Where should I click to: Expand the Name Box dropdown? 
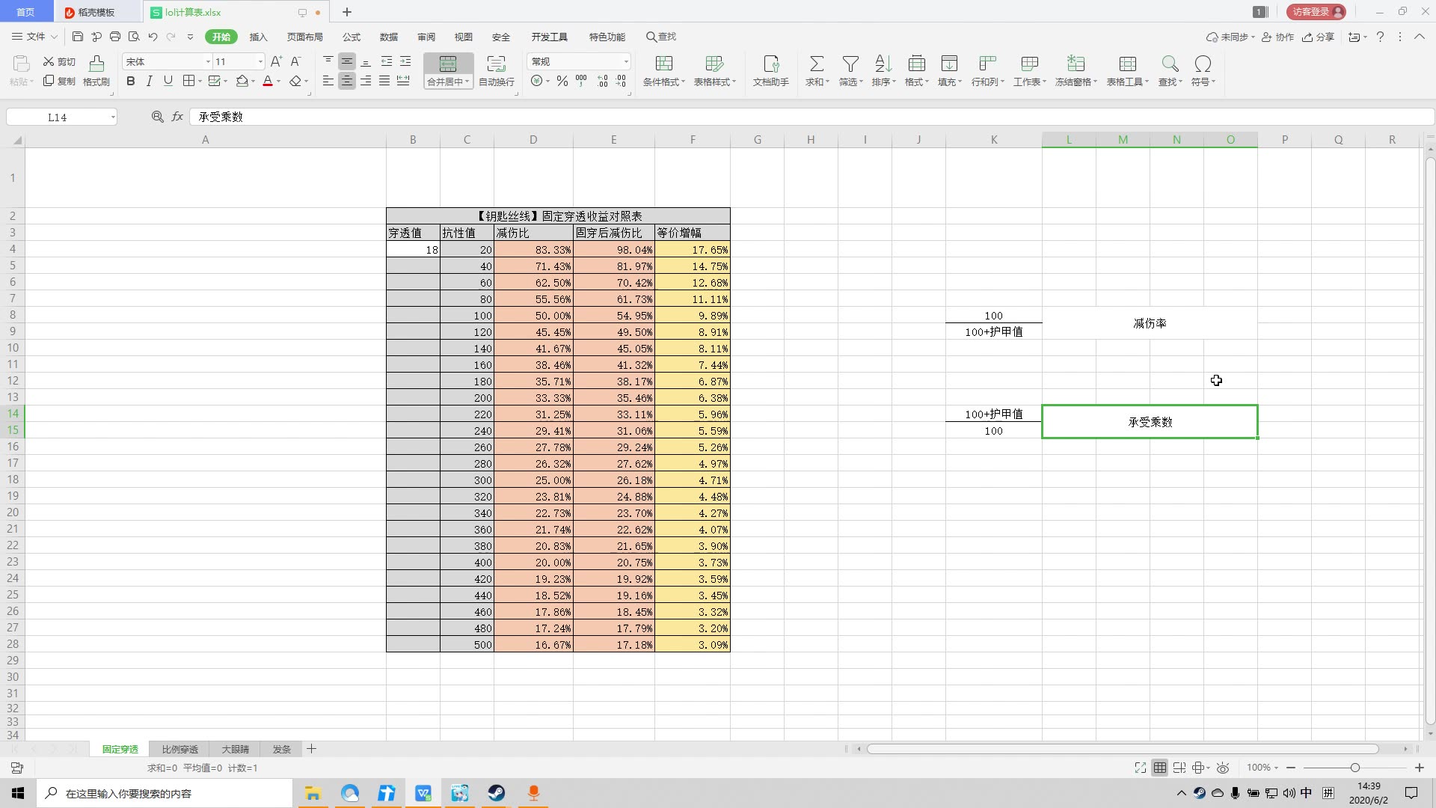click(x=113, y=117)
